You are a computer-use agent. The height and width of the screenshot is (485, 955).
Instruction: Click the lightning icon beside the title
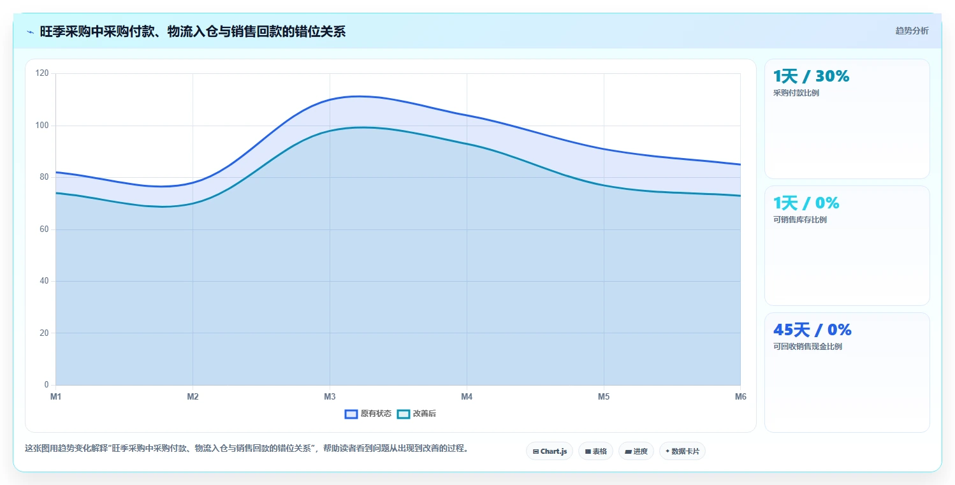[x=30, y=31]
